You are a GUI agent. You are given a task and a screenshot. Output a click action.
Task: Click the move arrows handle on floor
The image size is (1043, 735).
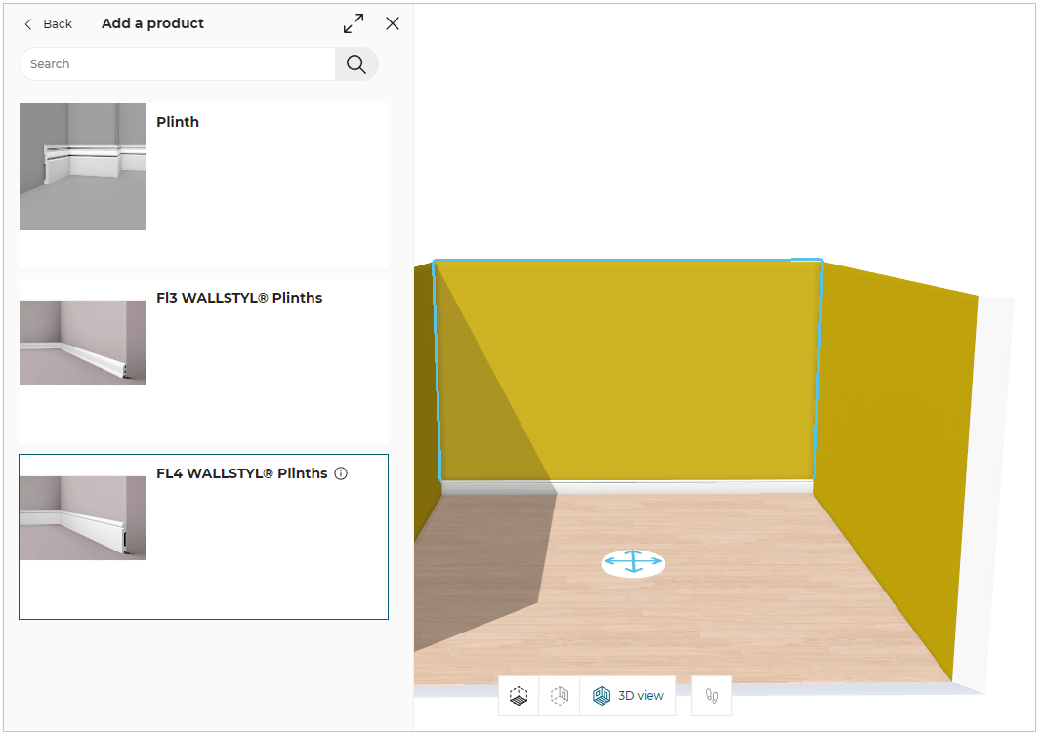[633, 563]
